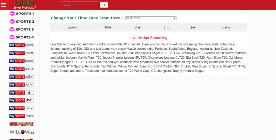The width and height of the screenshot is (276, 140).
Task: Click the Status column header
Action: pyautogui.click(x=226, y=27)
